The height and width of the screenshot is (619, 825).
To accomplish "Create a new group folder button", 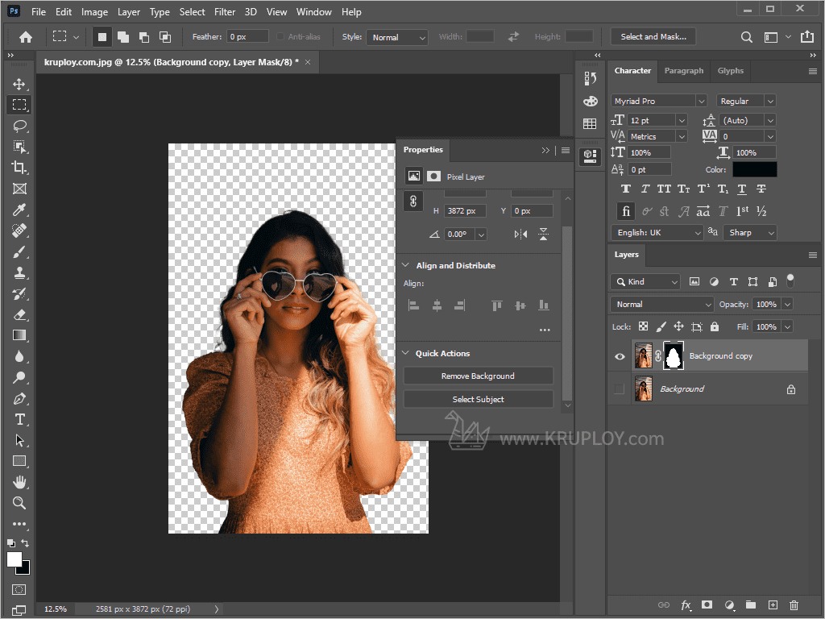I will coord(751,605).
